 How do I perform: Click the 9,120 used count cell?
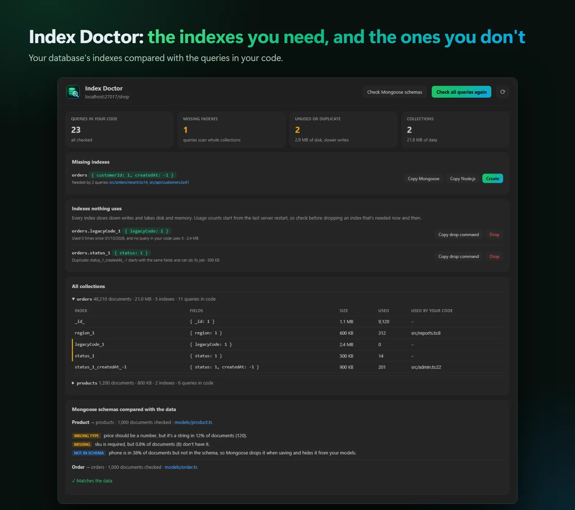click(x=383, y=321)
